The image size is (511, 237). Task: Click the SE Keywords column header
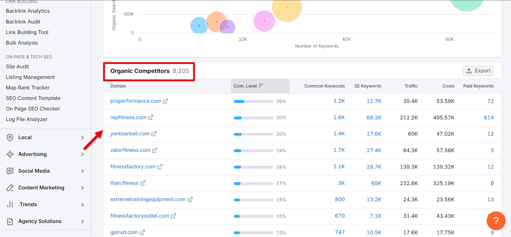(x=368, y=86)
